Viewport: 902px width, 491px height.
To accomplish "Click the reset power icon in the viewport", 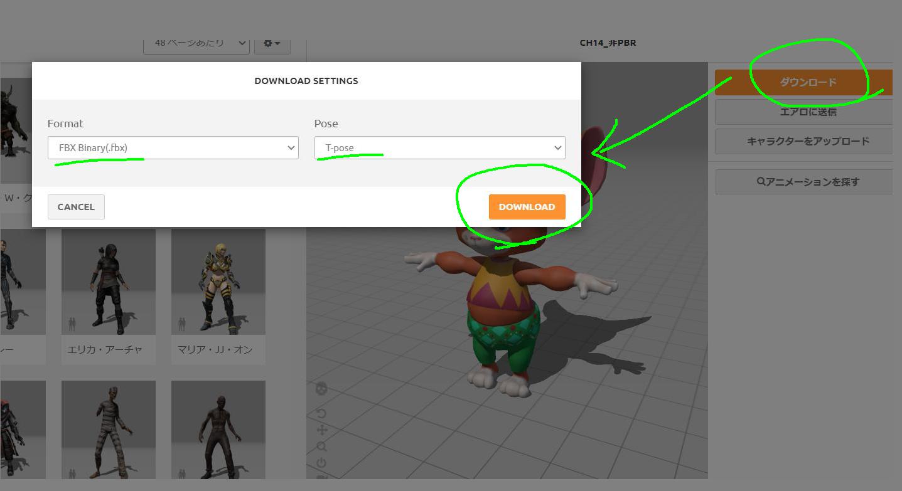I will pos(321,463).
